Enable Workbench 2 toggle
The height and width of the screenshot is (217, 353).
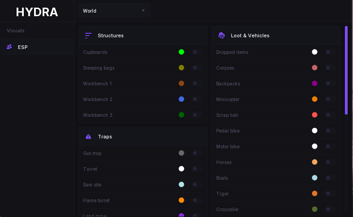pos(197,99)
